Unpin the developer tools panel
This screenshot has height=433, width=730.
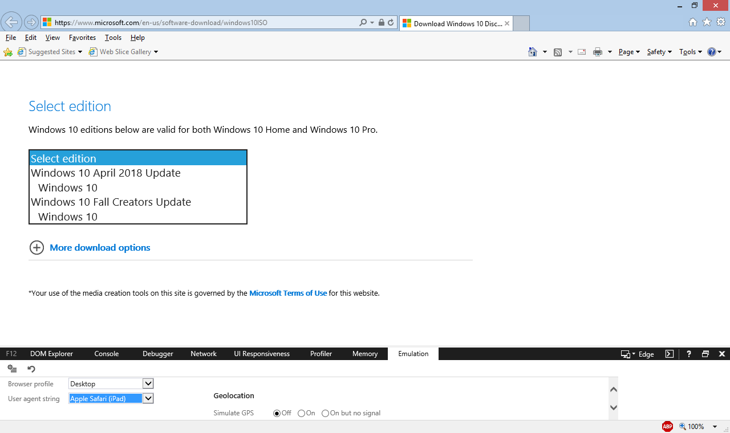coord(705,354)
